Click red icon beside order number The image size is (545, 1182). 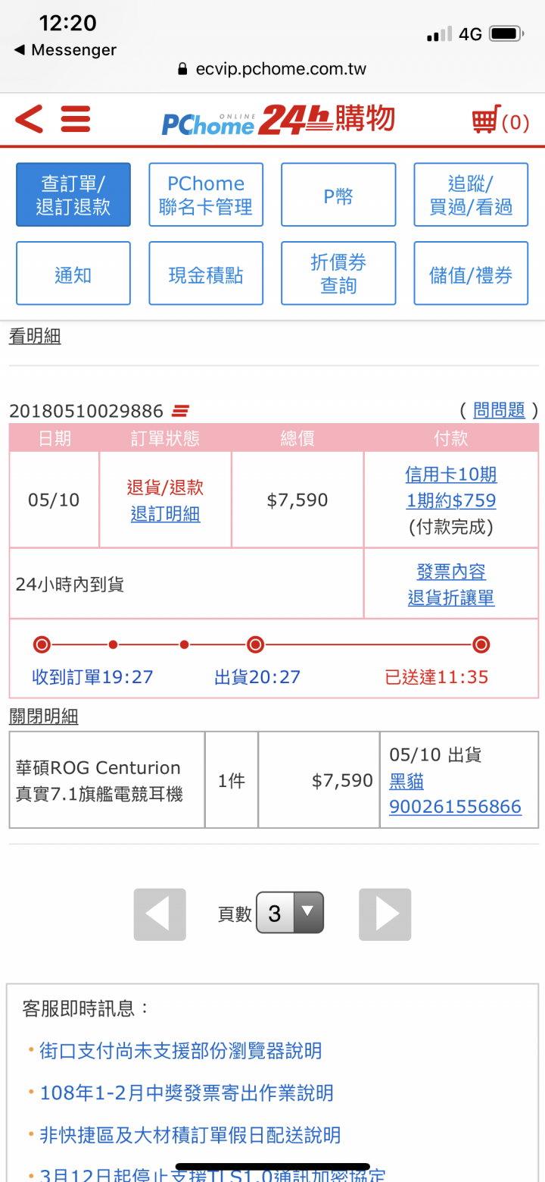pyautogui.click(x=180, y=411)
